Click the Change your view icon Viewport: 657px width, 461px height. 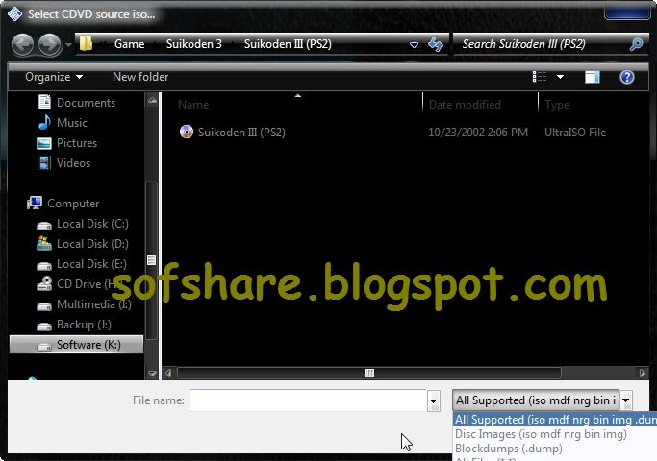[540, 77]
